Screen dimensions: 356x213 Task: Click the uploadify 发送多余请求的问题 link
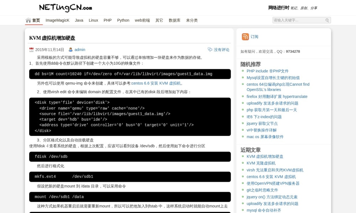tap(273, 103)
